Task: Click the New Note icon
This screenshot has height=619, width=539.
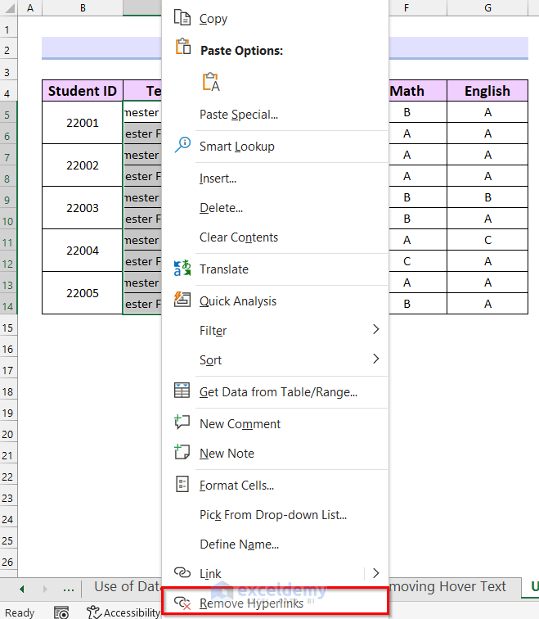Action: (x=182, y=453)
